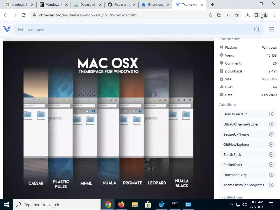Open Chrome from the taskbar
This screenshot has height=210, width=280.
tap(108, 205)
